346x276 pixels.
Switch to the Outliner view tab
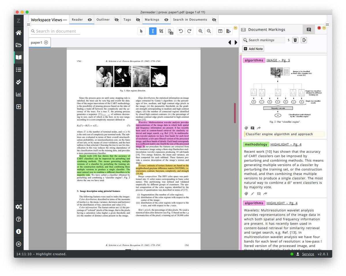coord(103,20)
